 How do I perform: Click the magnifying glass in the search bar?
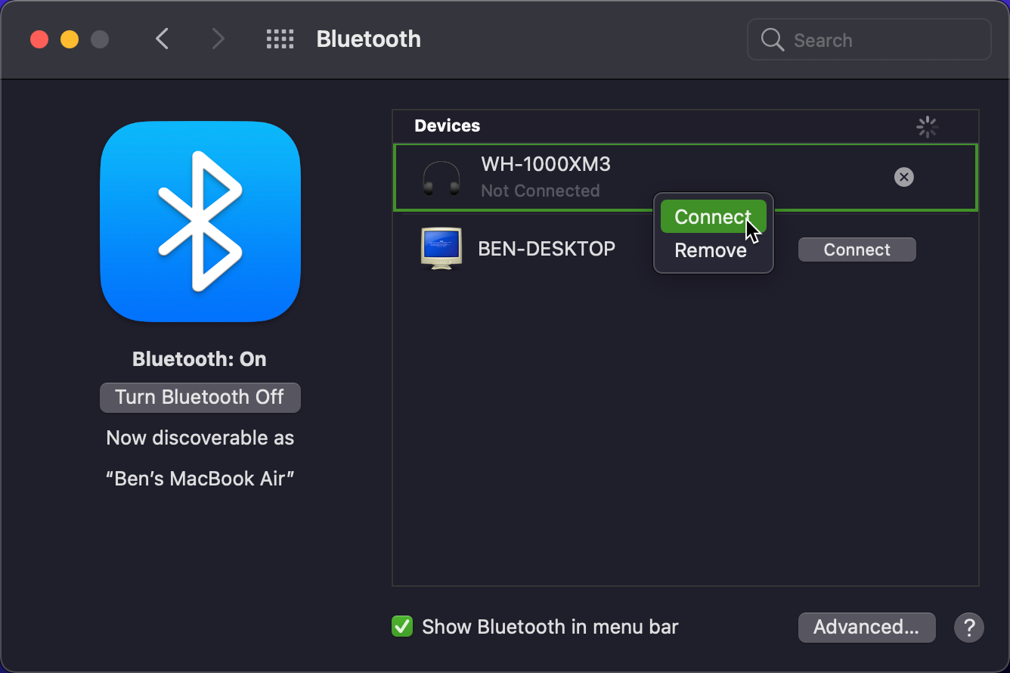(772, 39)
